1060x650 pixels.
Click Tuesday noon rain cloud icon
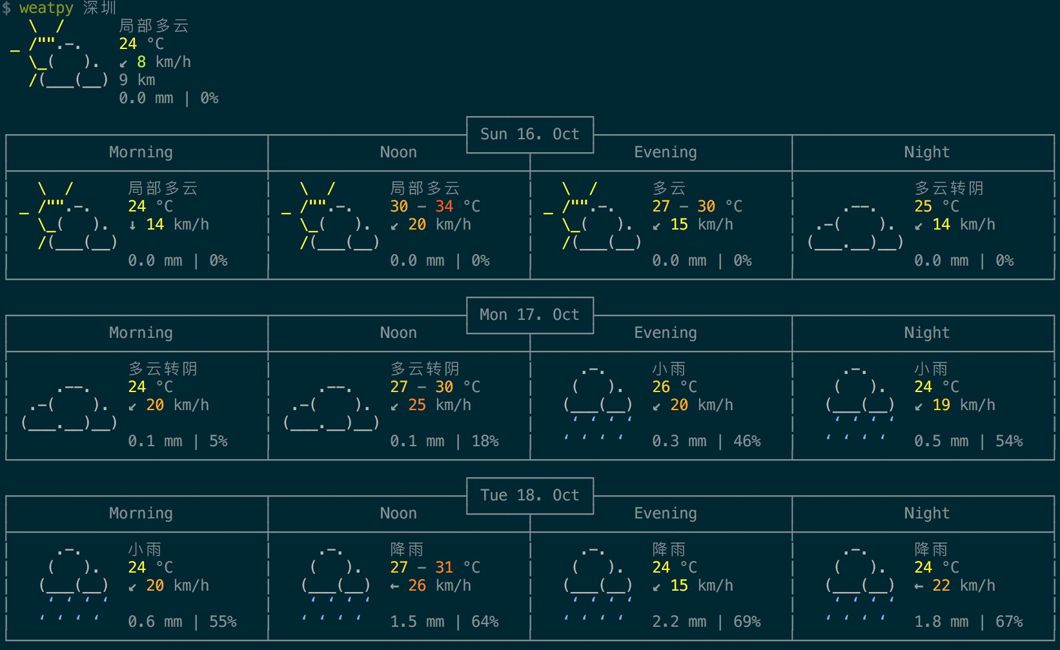(336, 585)
